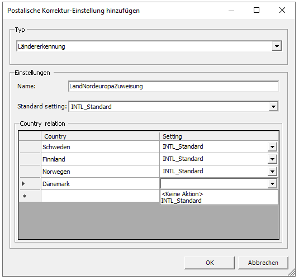Click the OK button

click(x=210, y=263)
